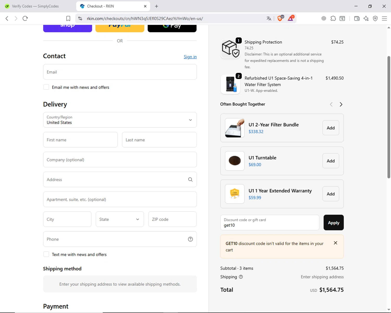Click the globe icon in toolbar
This screenshot has height=313, width=391.
324,19
